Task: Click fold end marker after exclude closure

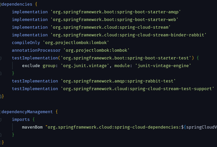Action: pyautogui.click(x=1, y=73)
